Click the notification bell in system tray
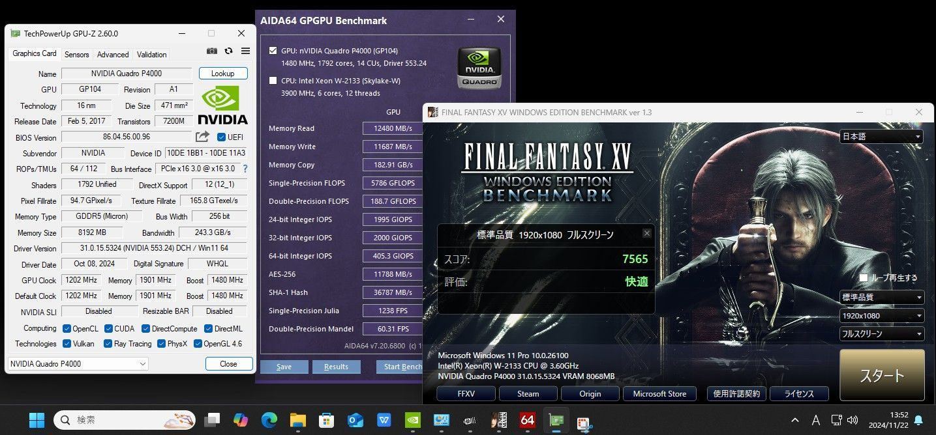 coord(918,420)
